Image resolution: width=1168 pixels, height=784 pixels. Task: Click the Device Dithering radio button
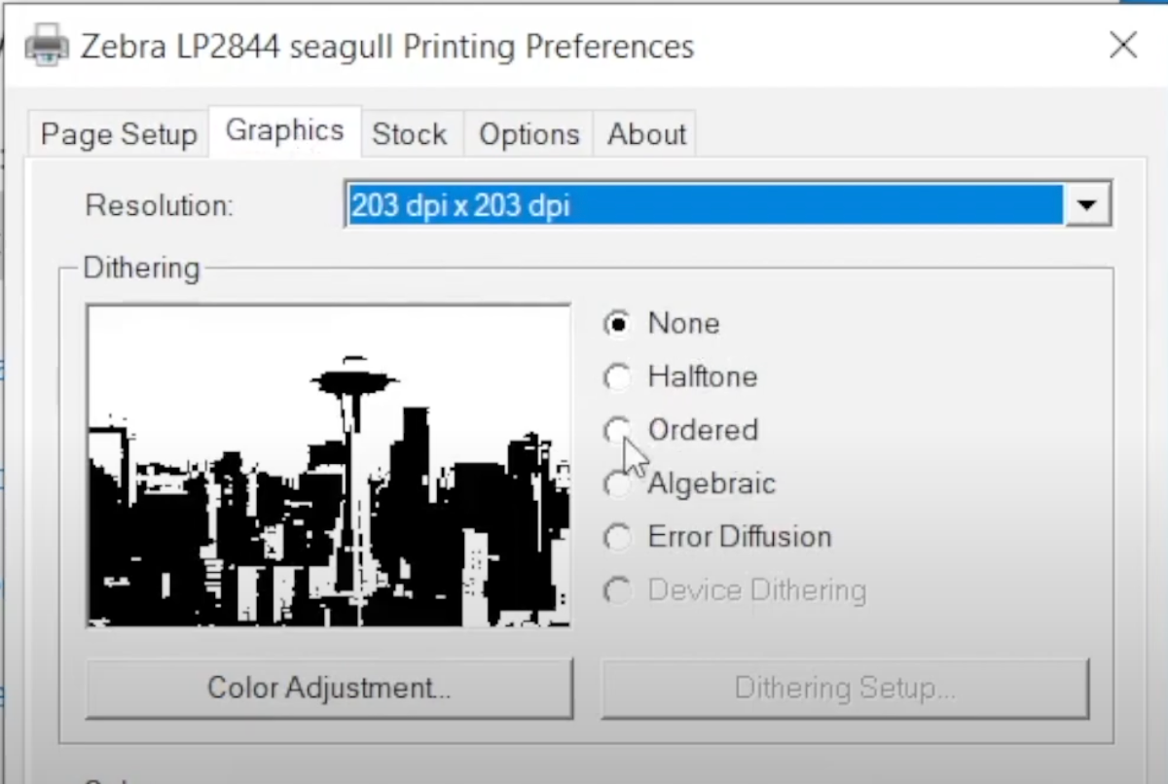click(617, 589)
